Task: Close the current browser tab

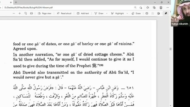Action: (11, 2)
